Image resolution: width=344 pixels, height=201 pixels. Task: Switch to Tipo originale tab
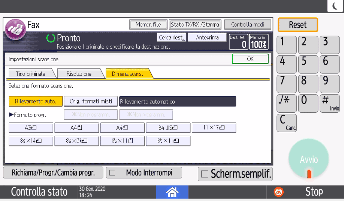tap(31, 74)
